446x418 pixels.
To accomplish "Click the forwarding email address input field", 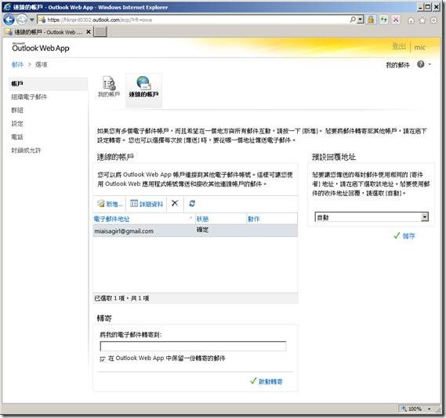I will tap(193, 346).
